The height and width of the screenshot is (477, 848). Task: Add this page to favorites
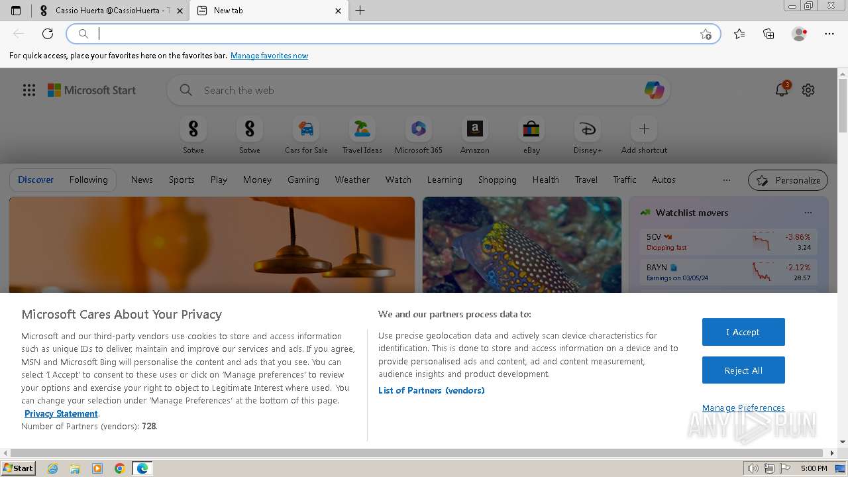click(x=706, y=34)
